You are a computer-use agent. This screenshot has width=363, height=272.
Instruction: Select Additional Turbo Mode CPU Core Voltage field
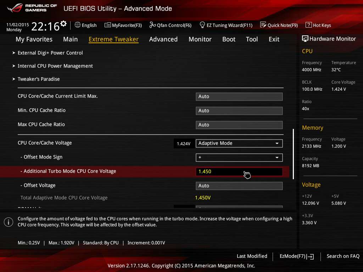click(x=239, y=171)
